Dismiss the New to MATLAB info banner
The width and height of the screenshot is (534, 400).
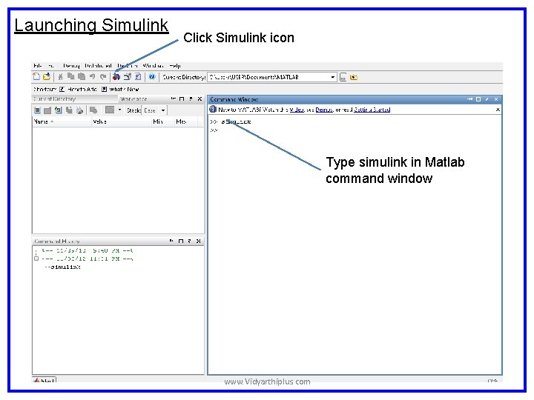point(498,110)
